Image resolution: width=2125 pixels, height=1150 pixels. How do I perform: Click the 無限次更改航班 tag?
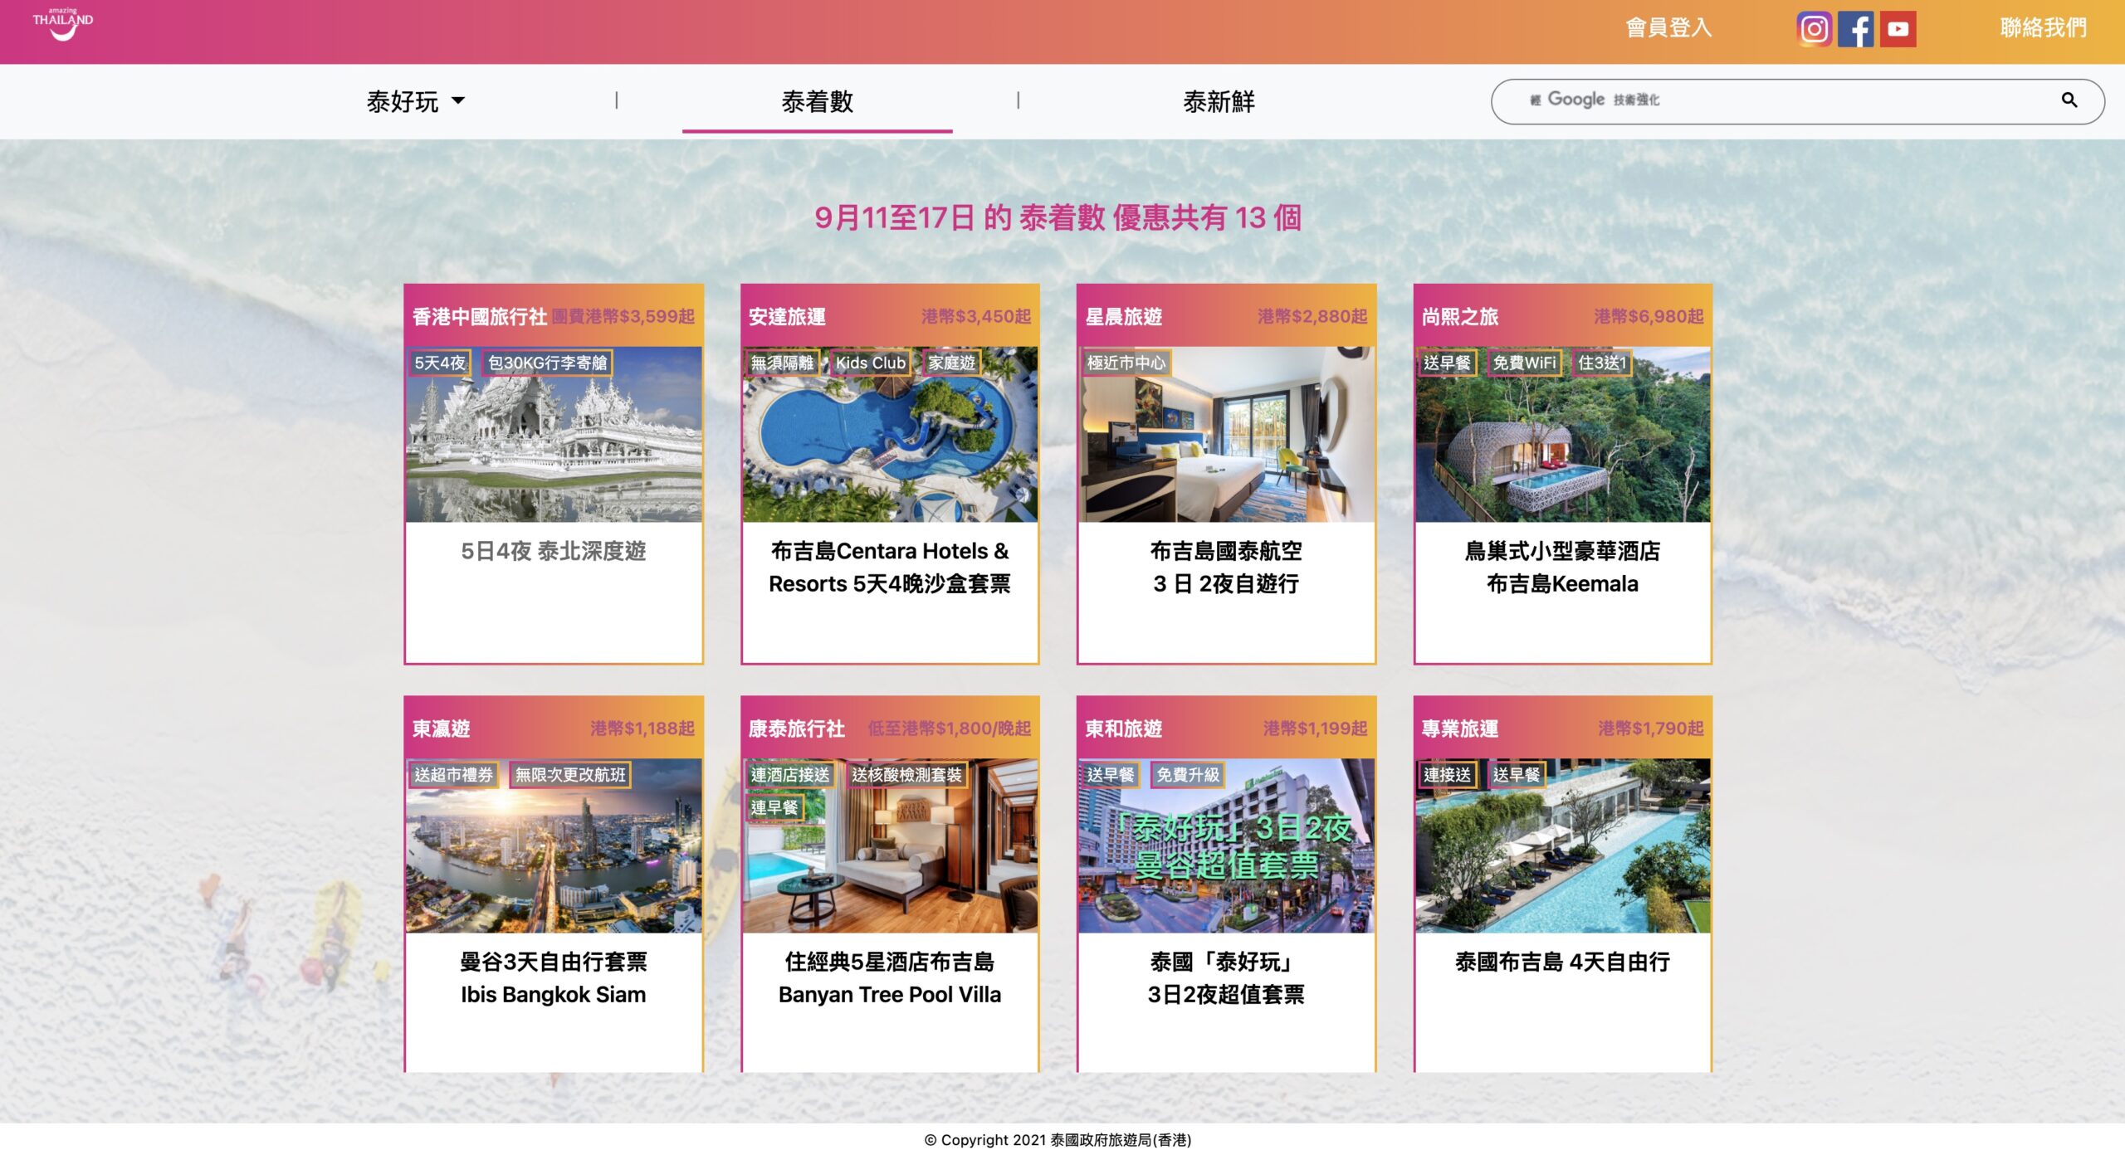pyautogui.click(x=570, y=775)
